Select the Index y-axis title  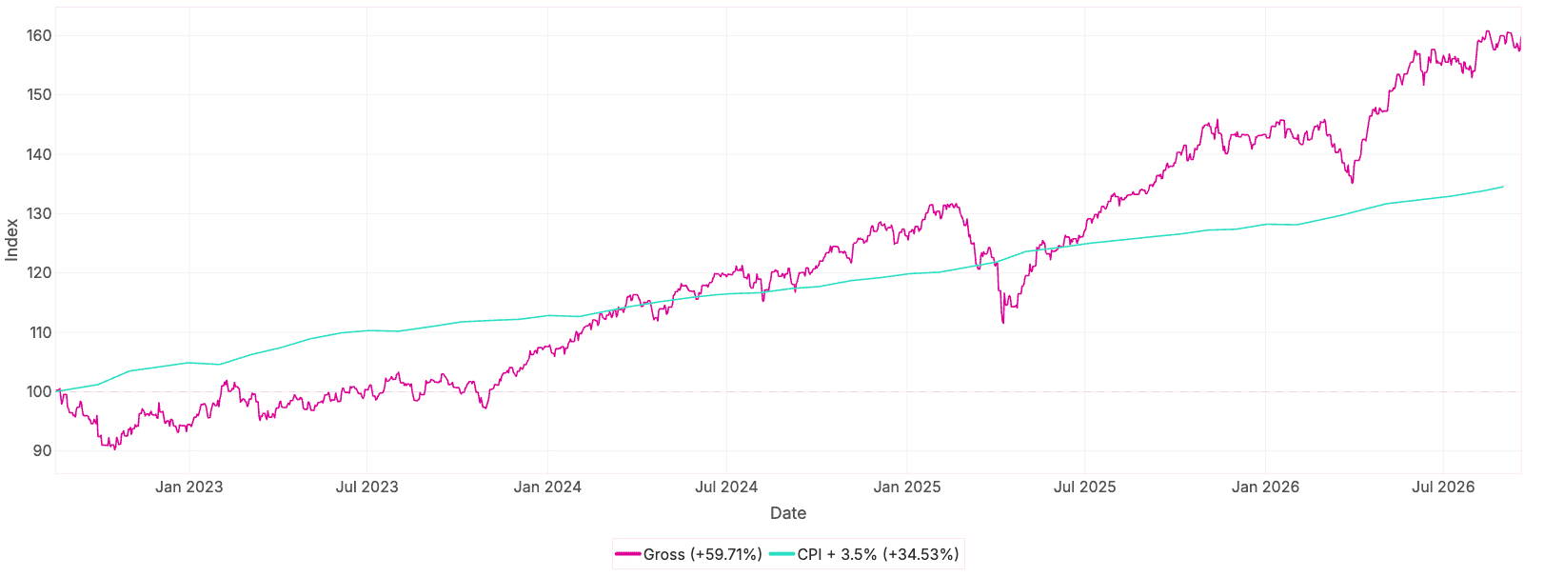[x=12, y=240]
